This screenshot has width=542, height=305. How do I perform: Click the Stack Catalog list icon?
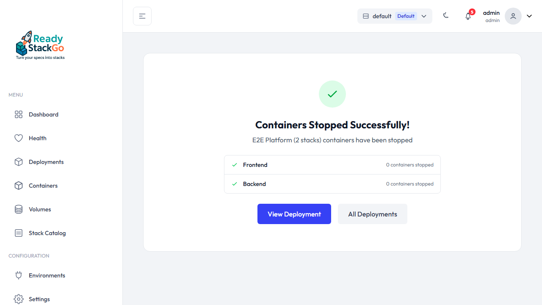[x=19, y=233]
